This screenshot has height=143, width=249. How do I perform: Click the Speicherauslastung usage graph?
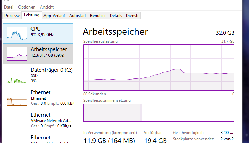(159, 68)
